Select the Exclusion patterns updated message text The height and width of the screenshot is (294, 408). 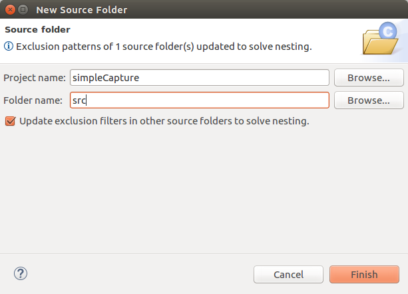pos(164,47)
